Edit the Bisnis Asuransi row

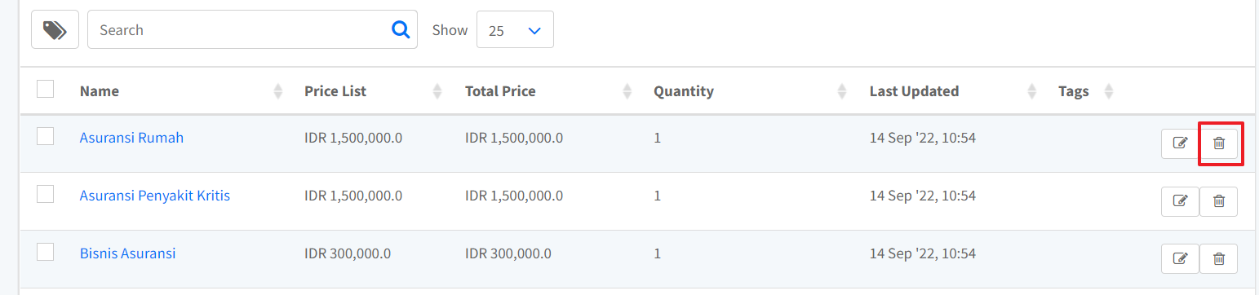click(1180, 258)
